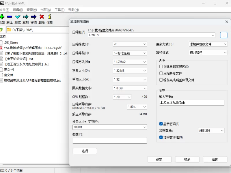Open the 工具(T) menu
The width and height of the screenshot is (231, 173).
tap(59, 10)
